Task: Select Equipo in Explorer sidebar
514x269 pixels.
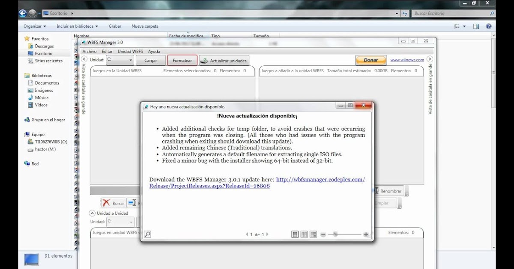Action: (x=38, y=134)
